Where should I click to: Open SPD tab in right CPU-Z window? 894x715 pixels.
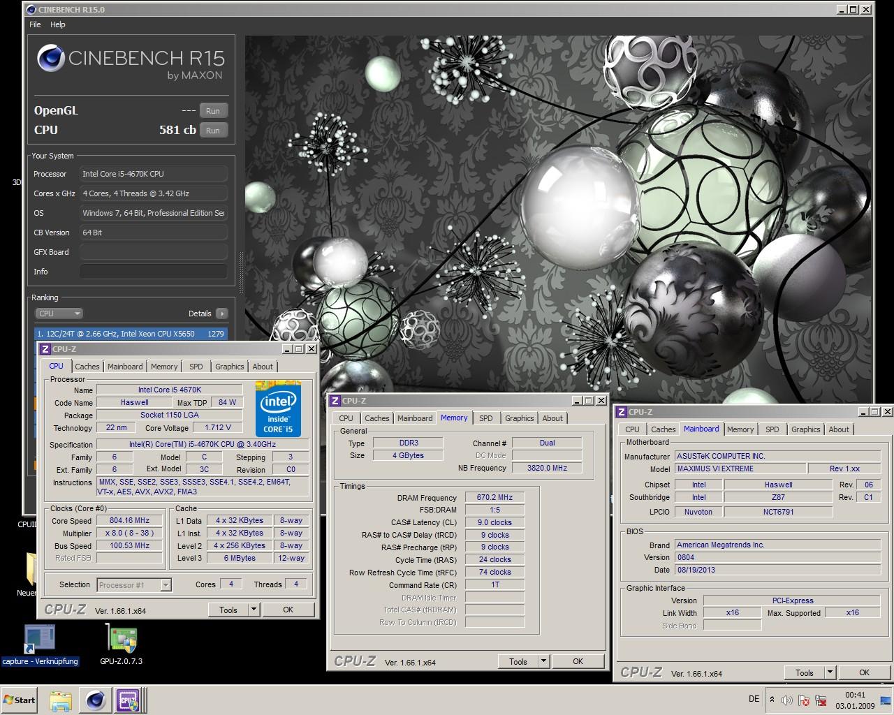pos(772,429)
